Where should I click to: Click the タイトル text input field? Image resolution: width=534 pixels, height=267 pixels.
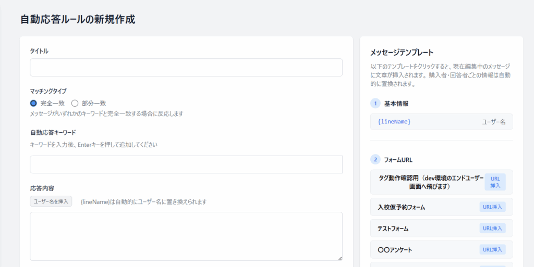(x=186, y=67)
